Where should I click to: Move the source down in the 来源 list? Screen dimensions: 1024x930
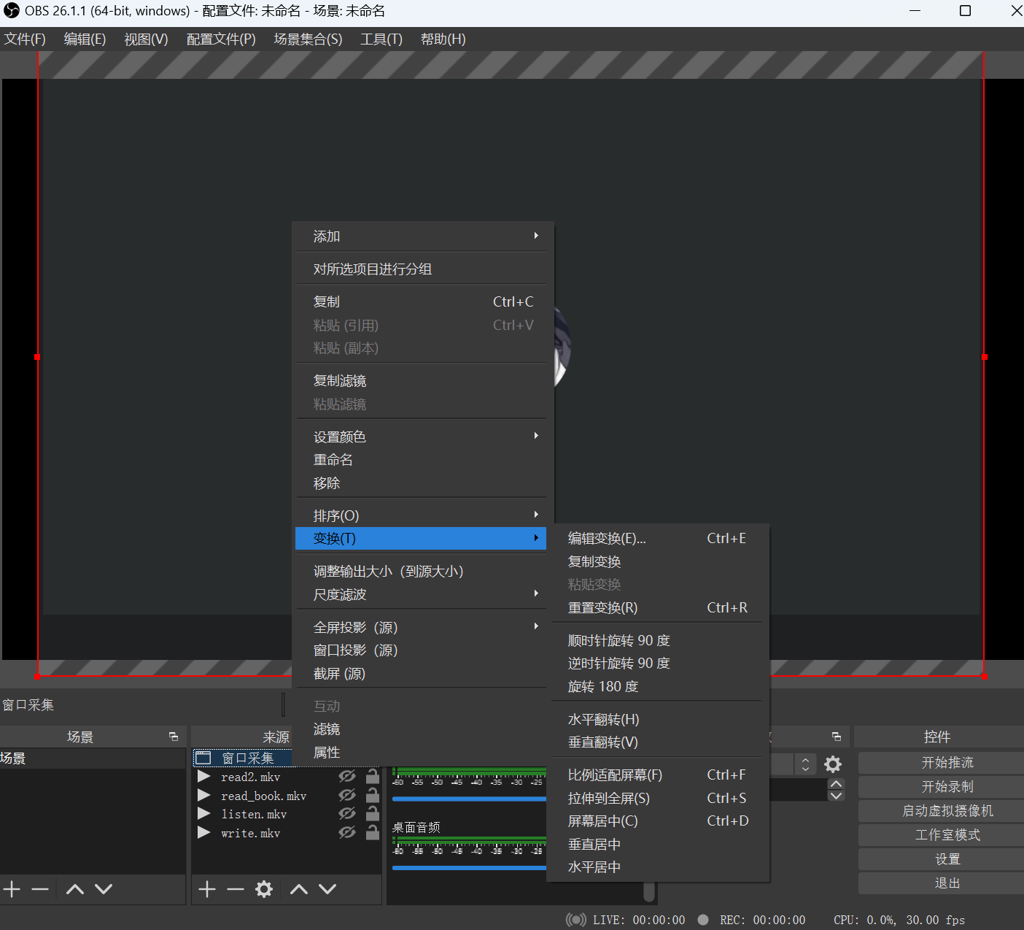327,888
